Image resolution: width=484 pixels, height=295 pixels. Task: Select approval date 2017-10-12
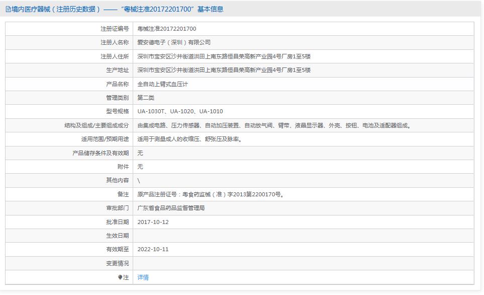coord(155,221)
